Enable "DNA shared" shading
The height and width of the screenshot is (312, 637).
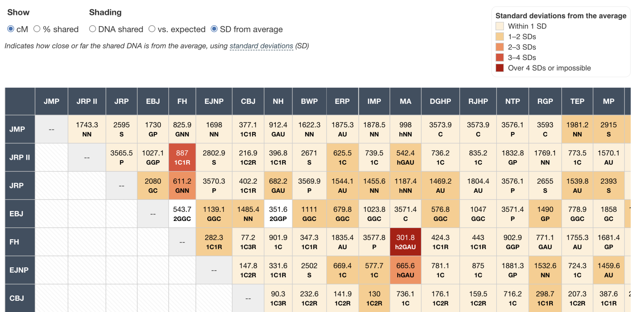(x=92, y=29)
